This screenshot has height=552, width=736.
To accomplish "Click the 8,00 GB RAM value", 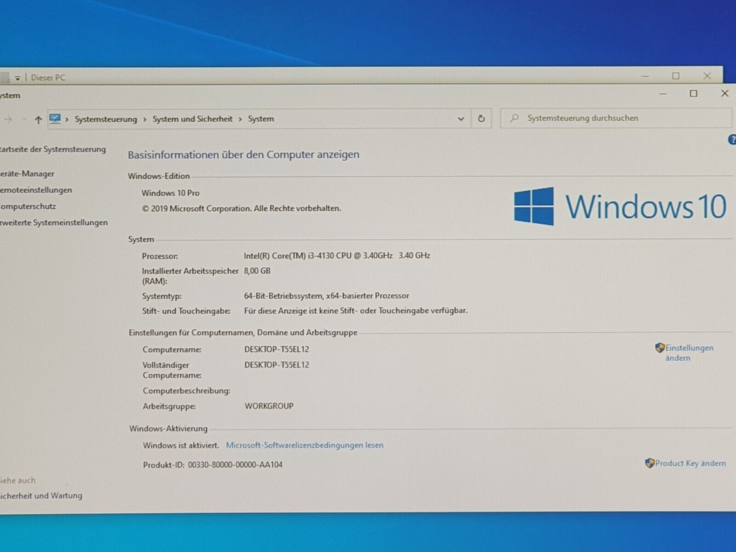I will 257,270.
